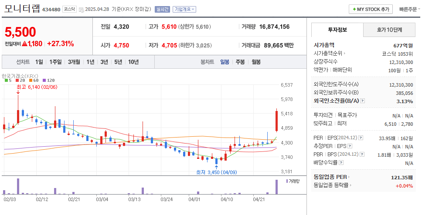Select the 1일 line chart period
Image resolution: width=422 pixels, height=215 pixels.
[39, 62]
